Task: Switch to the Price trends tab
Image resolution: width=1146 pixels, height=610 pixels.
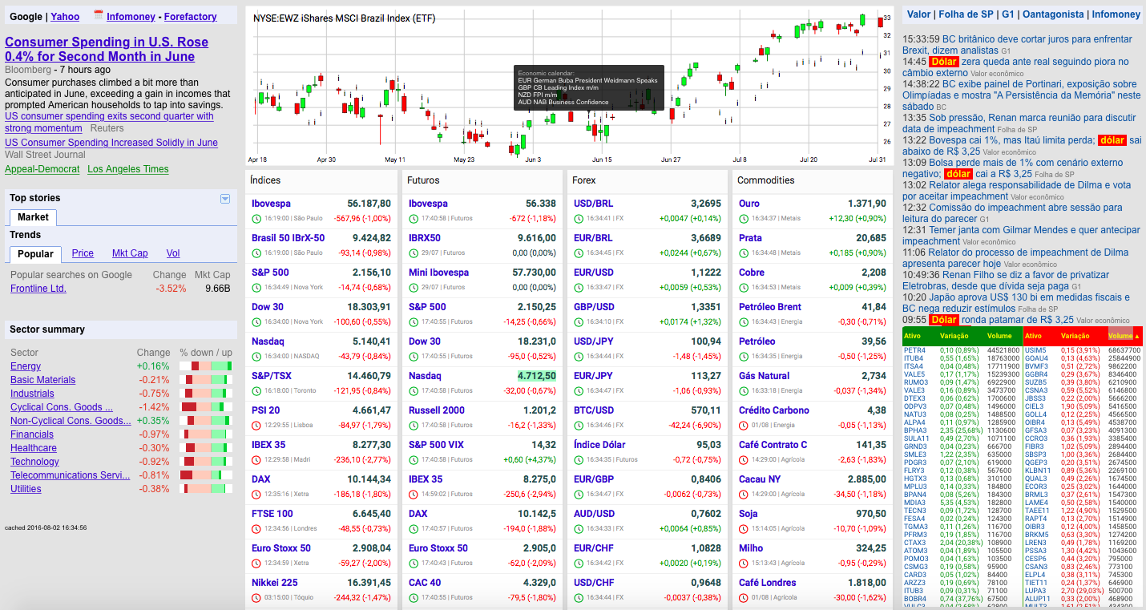Action: point(83,253)
